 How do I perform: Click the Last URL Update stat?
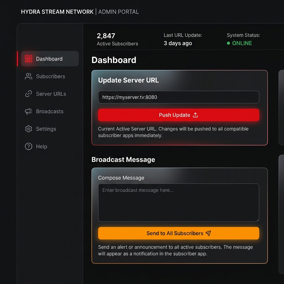183,39
